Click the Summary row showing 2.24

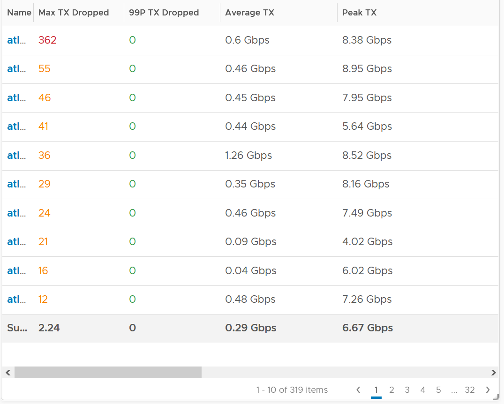[x=250, y=328]
